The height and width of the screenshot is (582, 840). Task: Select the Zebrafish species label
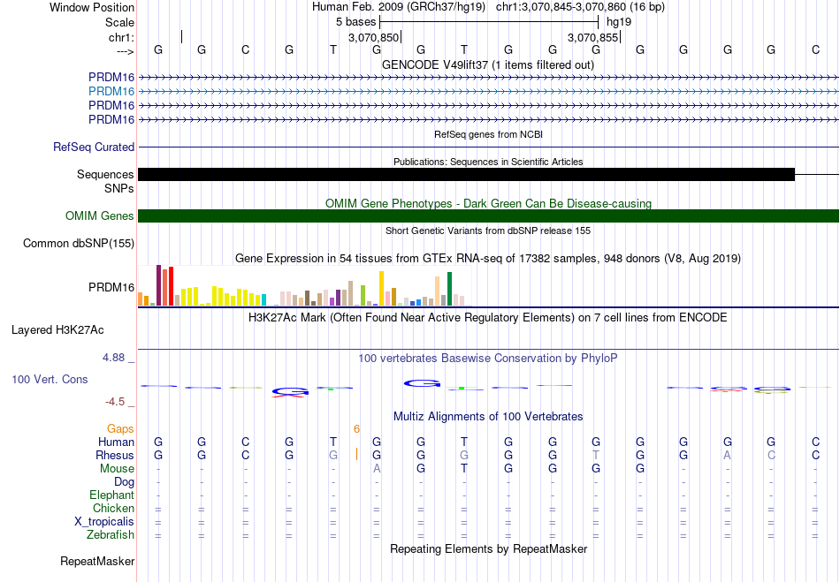[x=111, y=535]
